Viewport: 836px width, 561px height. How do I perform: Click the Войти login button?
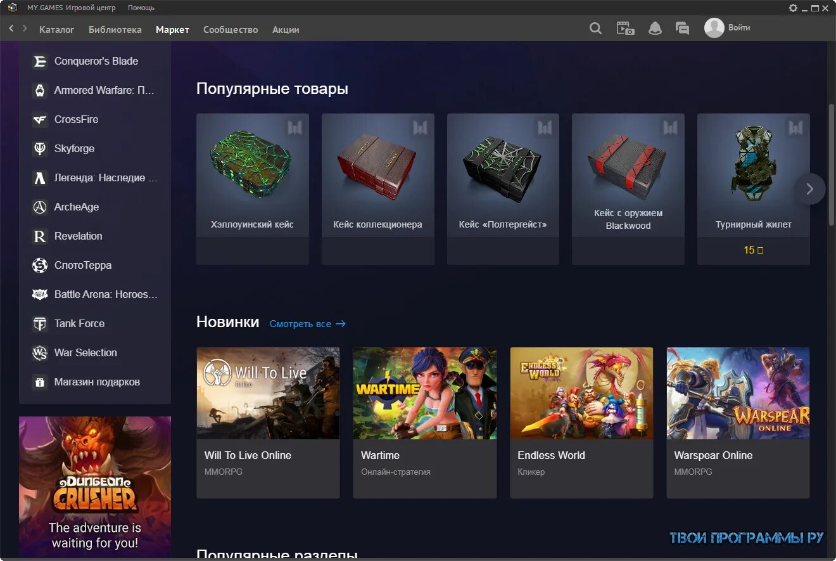pos(739,28)
